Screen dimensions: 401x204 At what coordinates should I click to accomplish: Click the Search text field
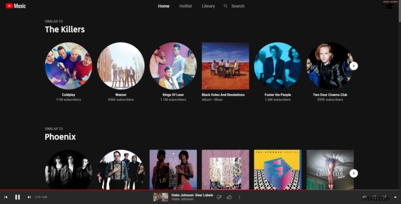238,6
